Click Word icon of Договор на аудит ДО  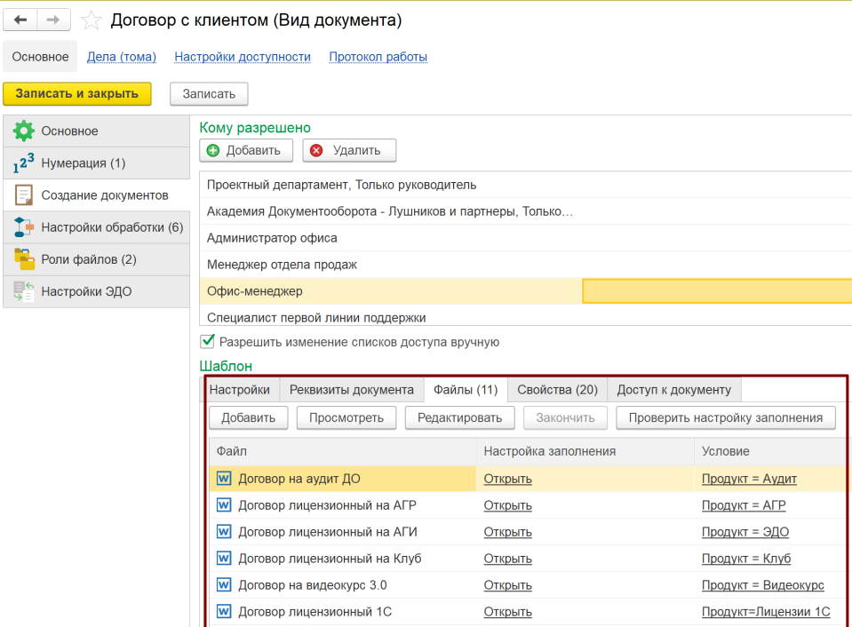(x=224, y=479)
